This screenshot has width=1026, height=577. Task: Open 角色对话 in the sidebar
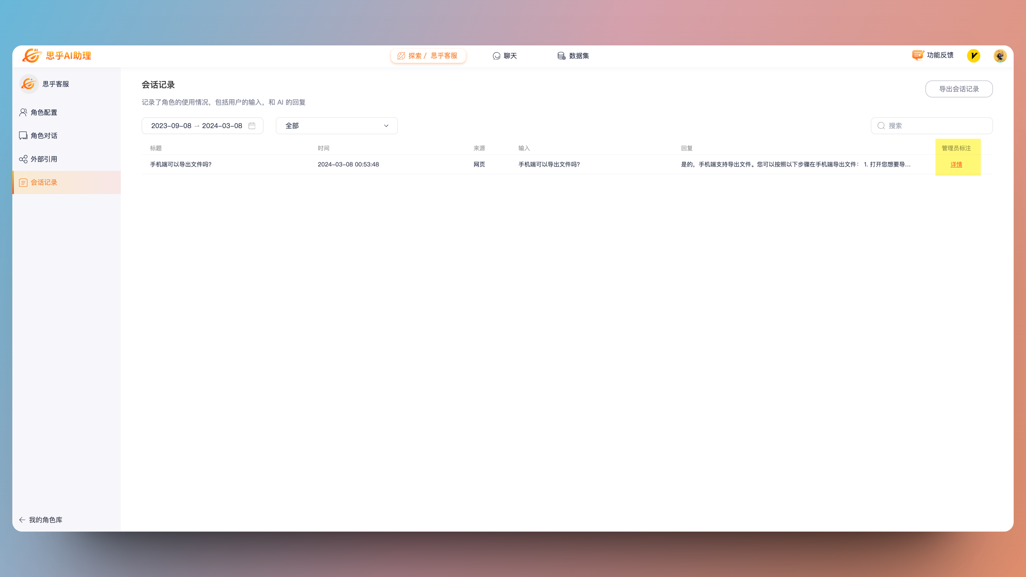[x=44, y=136]
